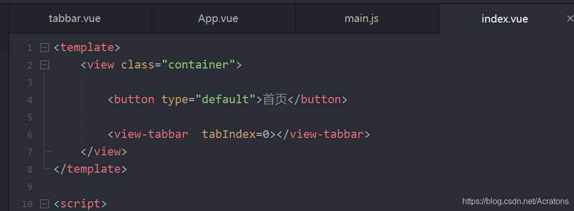Viewport: 574px width, 211px height.
Task: Click the 首页 button text in code
Action: [275, 100]
